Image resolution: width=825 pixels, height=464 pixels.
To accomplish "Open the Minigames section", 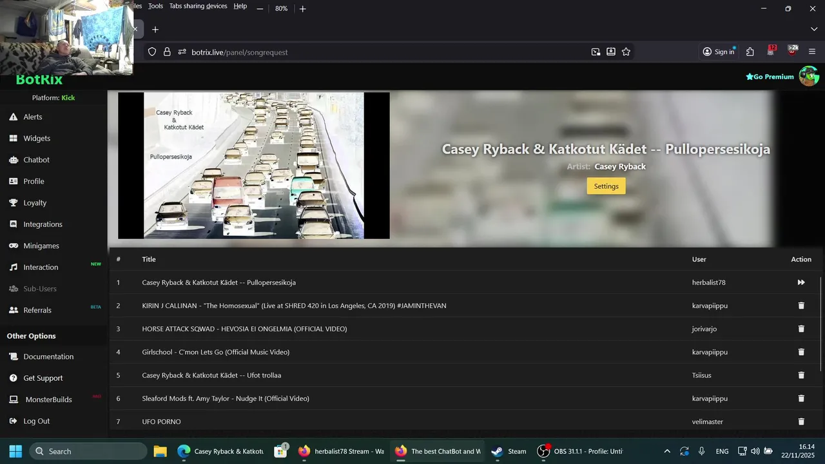I will tap(41, 246).
